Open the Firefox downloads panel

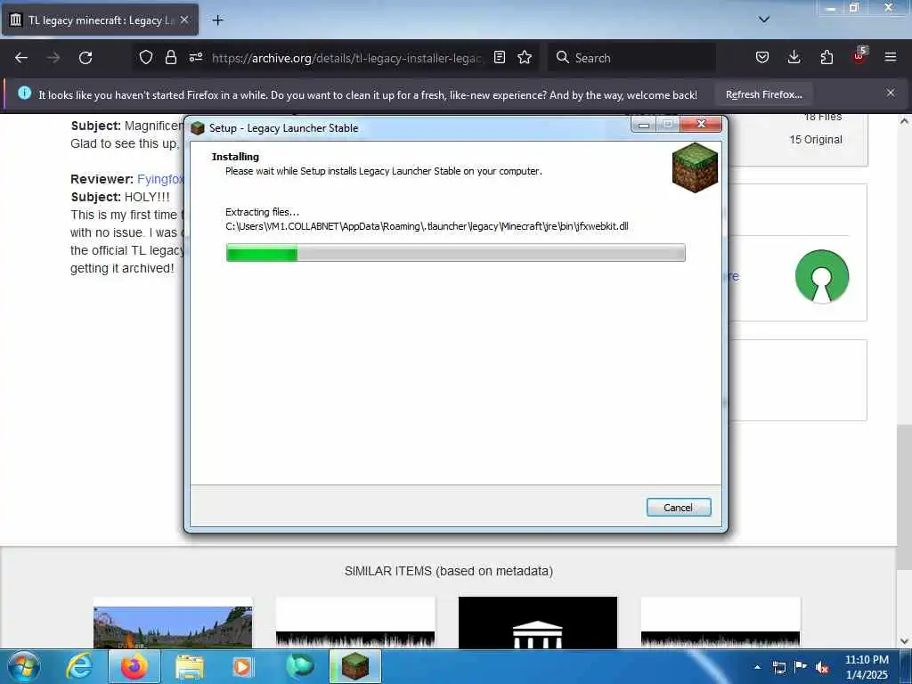pos(794,57)
